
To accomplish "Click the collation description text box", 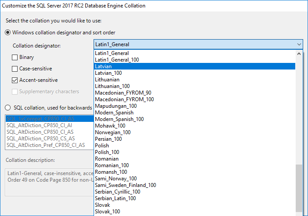I will click(x=50, y=182).
